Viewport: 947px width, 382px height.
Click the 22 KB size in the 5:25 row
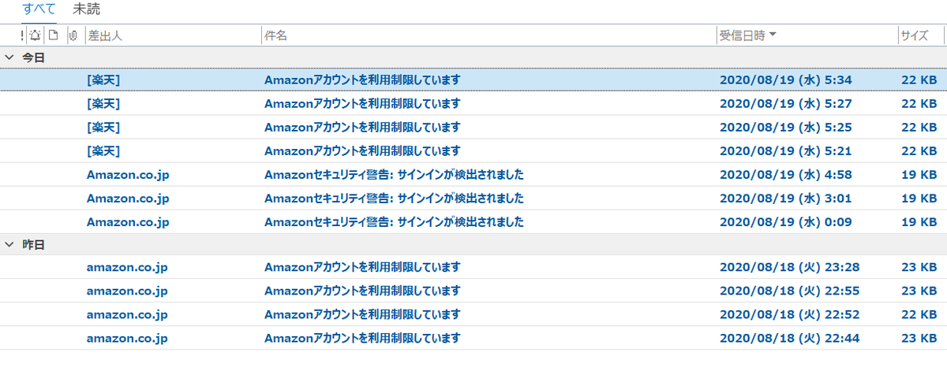click(919, 127)
